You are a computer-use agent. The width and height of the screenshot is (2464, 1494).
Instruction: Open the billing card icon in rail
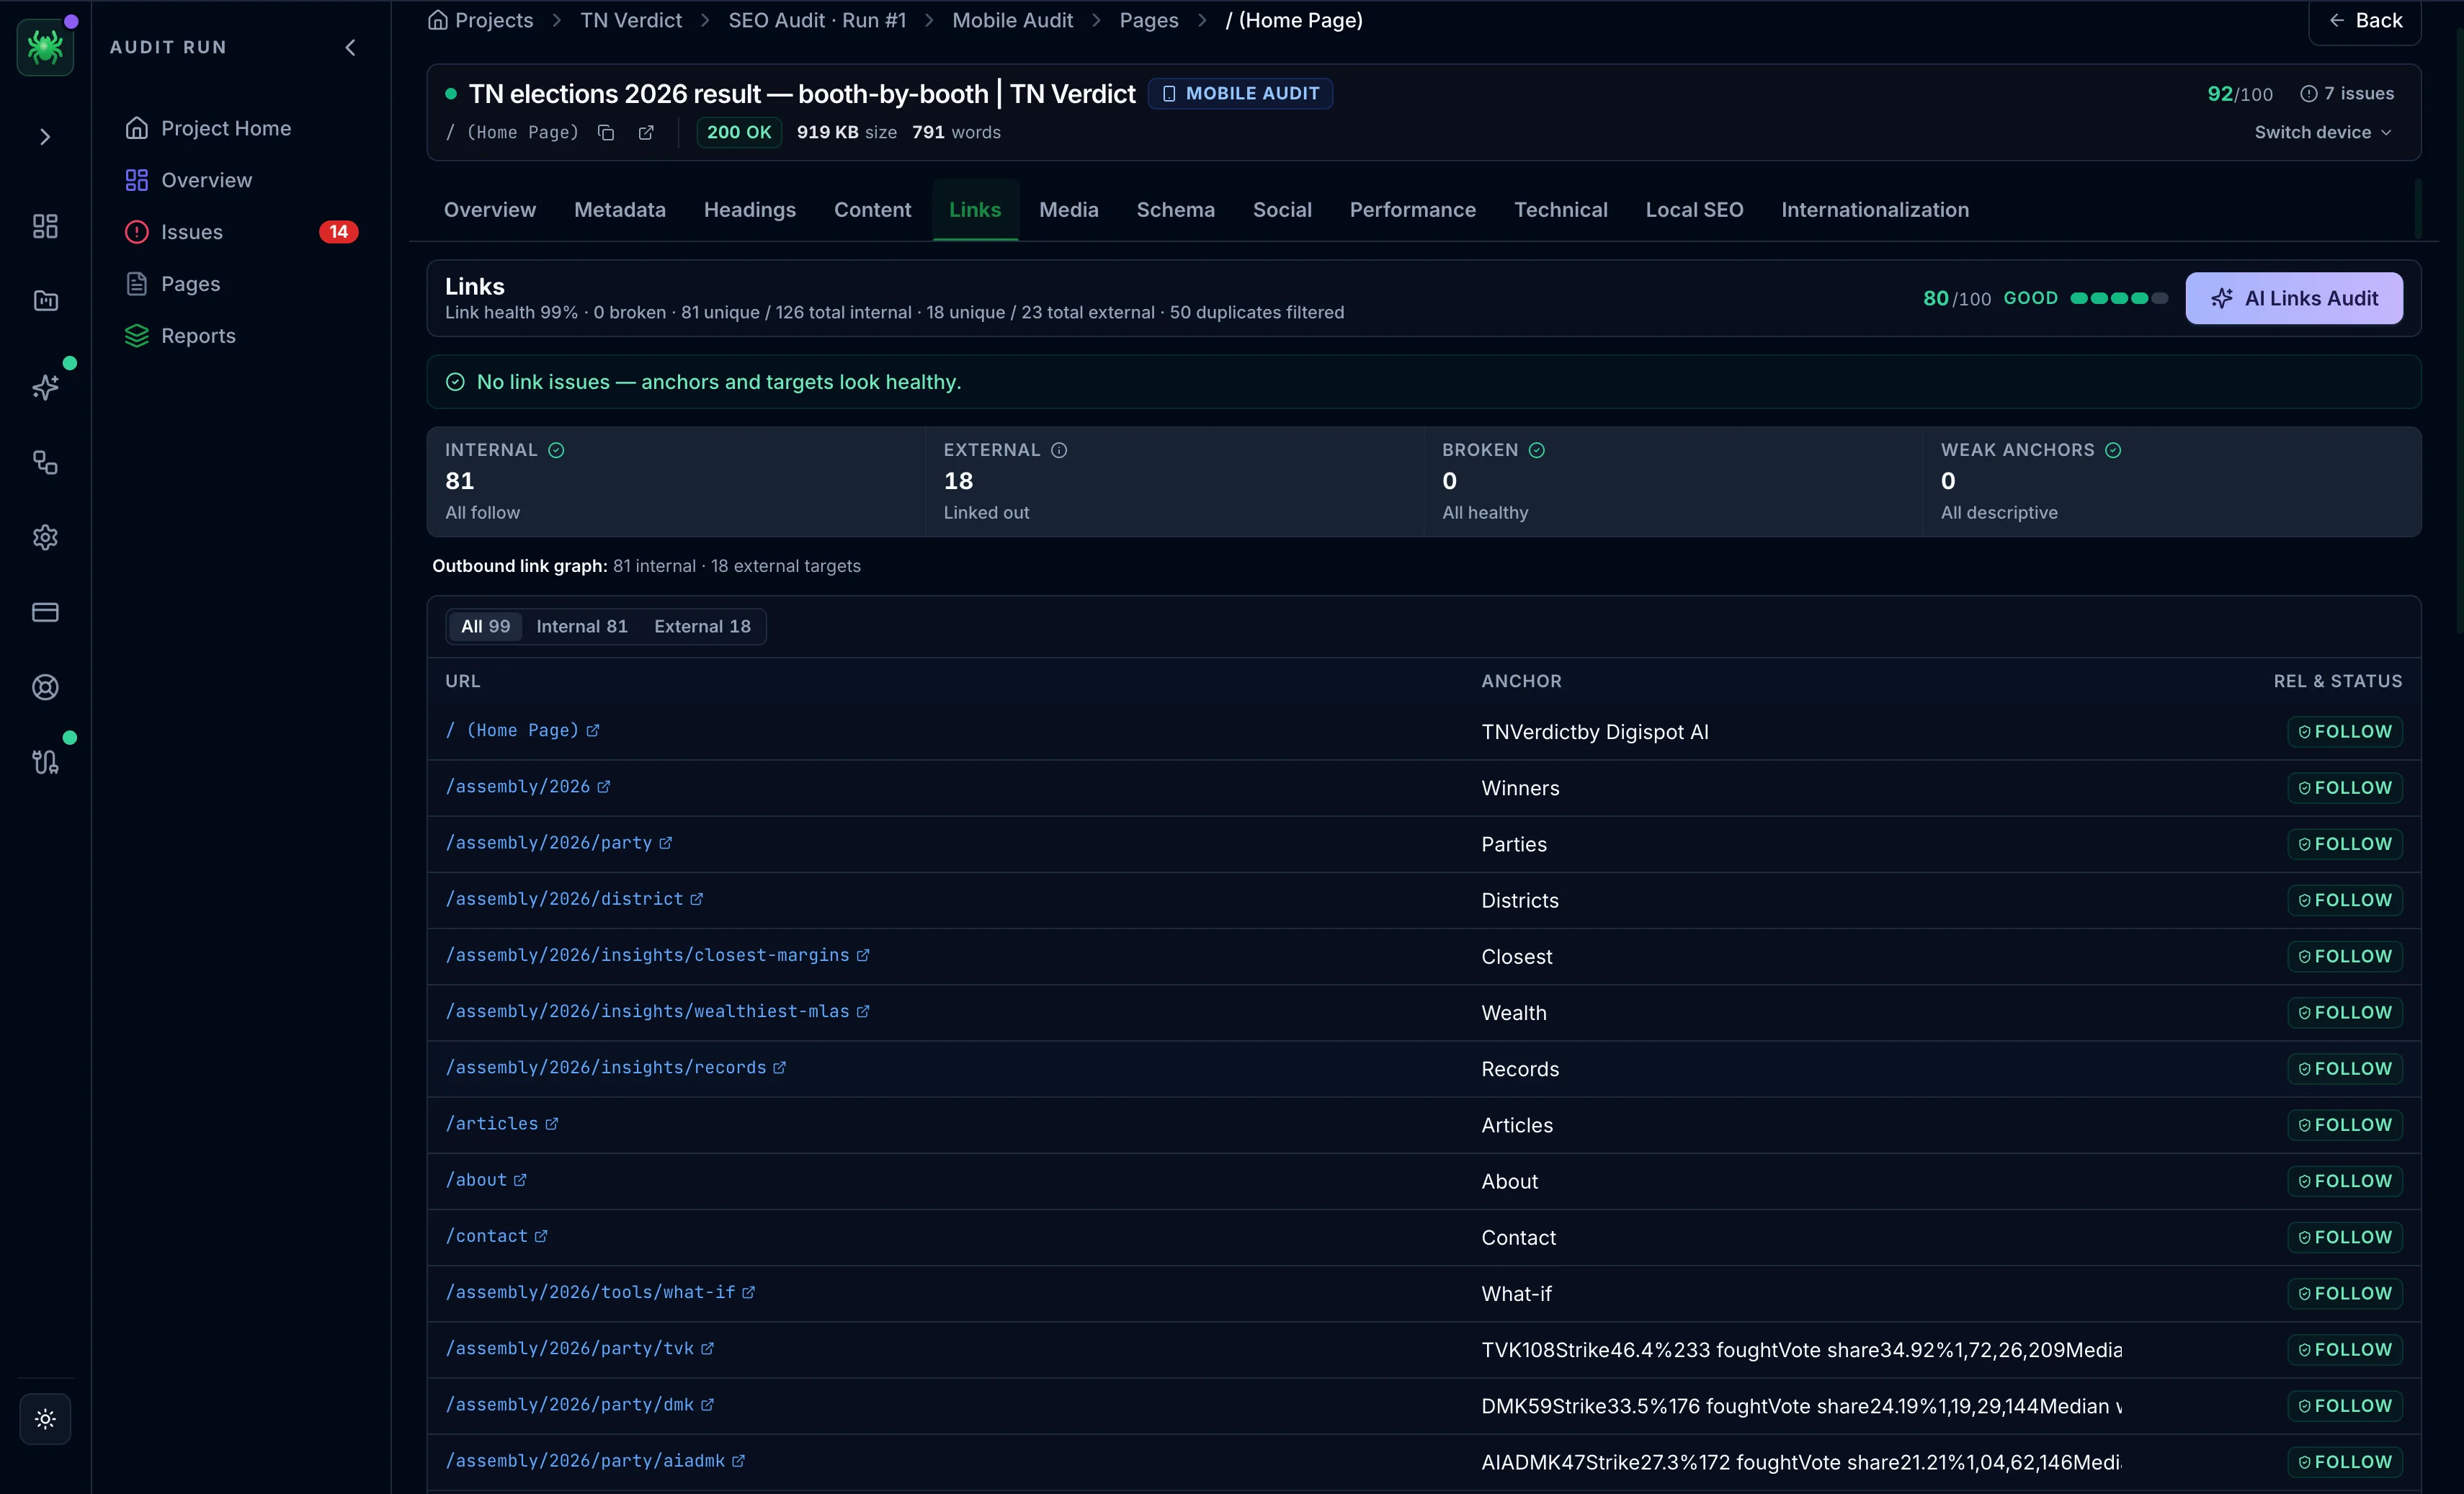(x=45, y=612)
